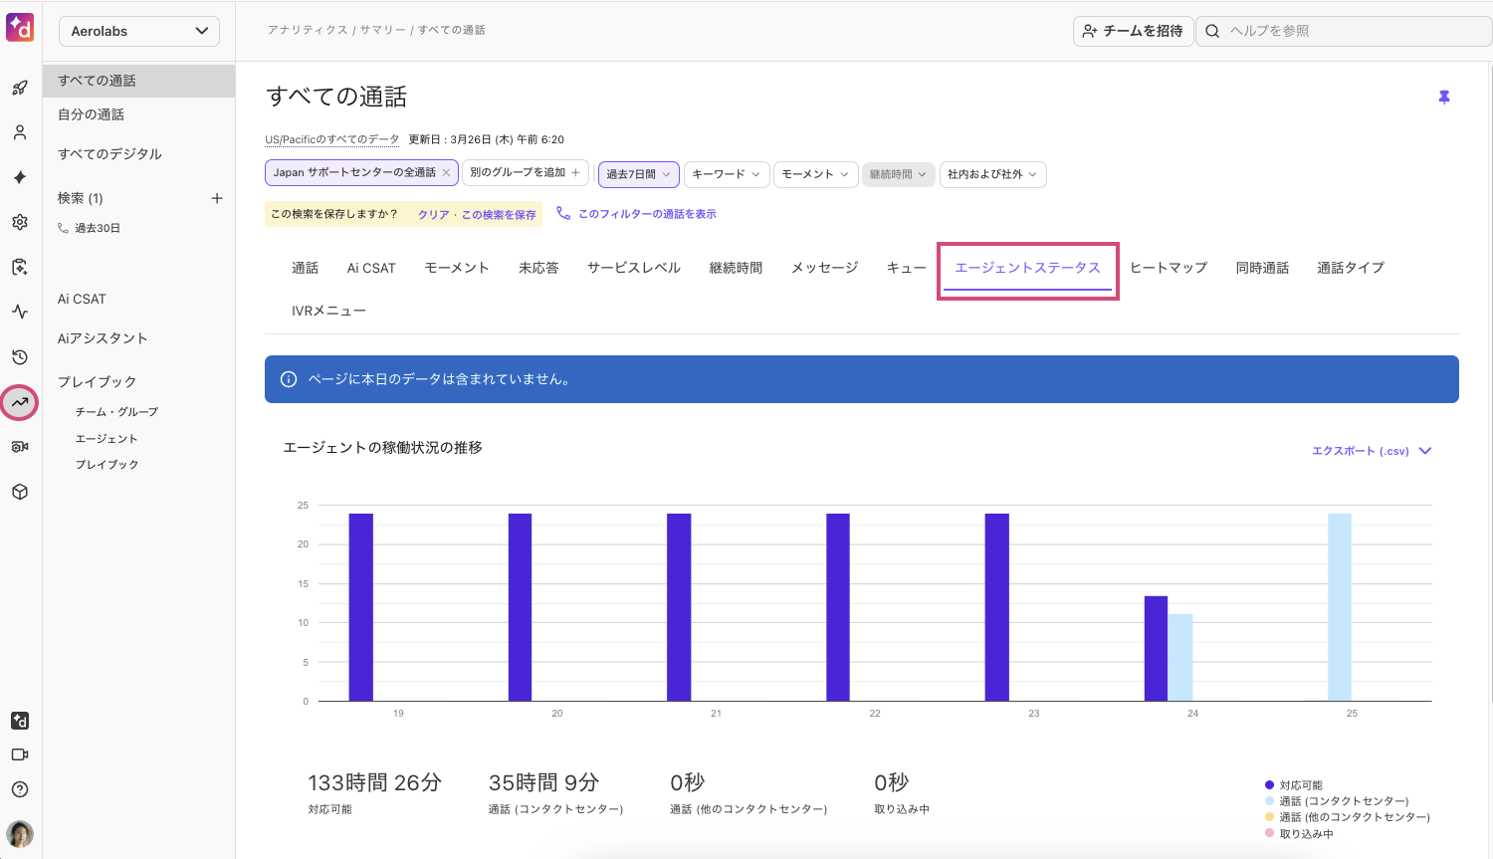The image size is (1493, 859).
Task: Click the 対応可能 legend entry to toggle it
Action: click(x=1299, y=783)
